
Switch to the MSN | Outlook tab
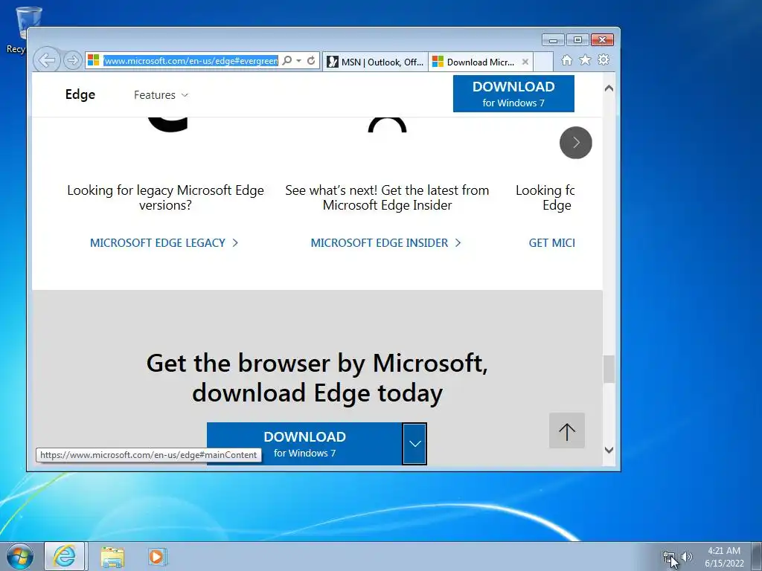375,62
